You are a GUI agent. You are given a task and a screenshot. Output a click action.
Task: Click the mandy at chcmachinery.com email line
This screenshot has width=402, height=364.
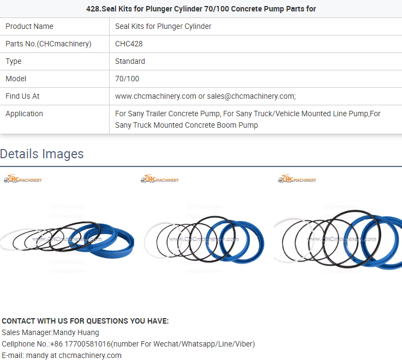[x=62, y=355]
